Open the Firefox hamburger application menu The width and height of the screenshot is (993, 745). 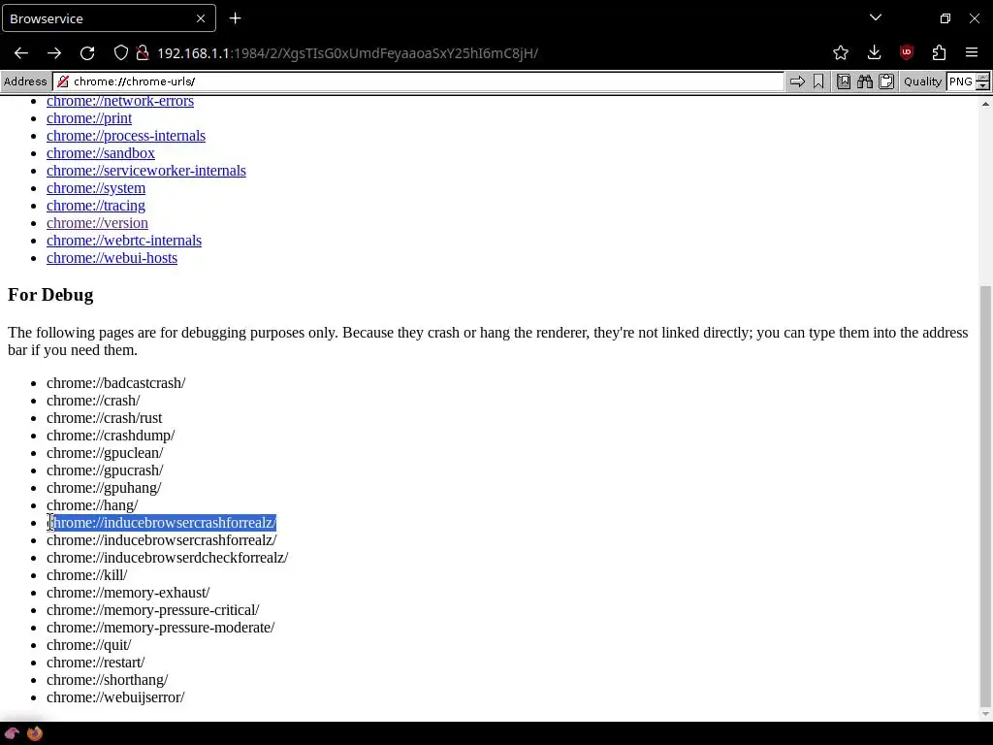pyautogui.click(x=972, y=53)
